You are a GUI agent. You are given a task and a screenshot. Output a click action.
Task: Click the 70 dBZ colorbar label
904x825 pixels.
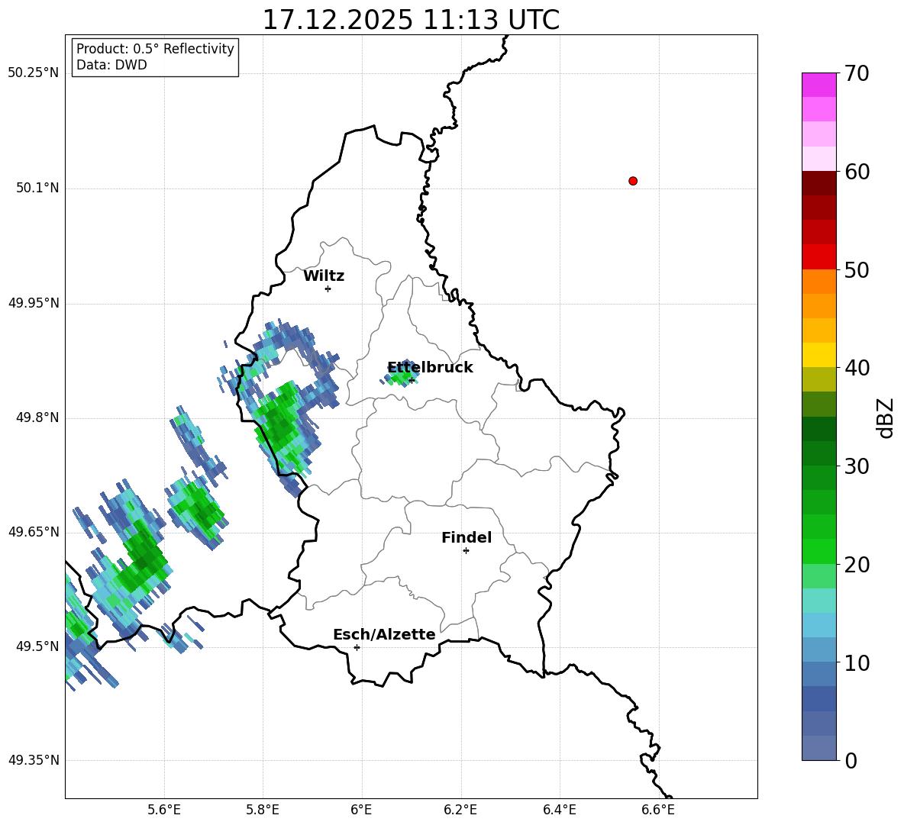pos(857,74)
